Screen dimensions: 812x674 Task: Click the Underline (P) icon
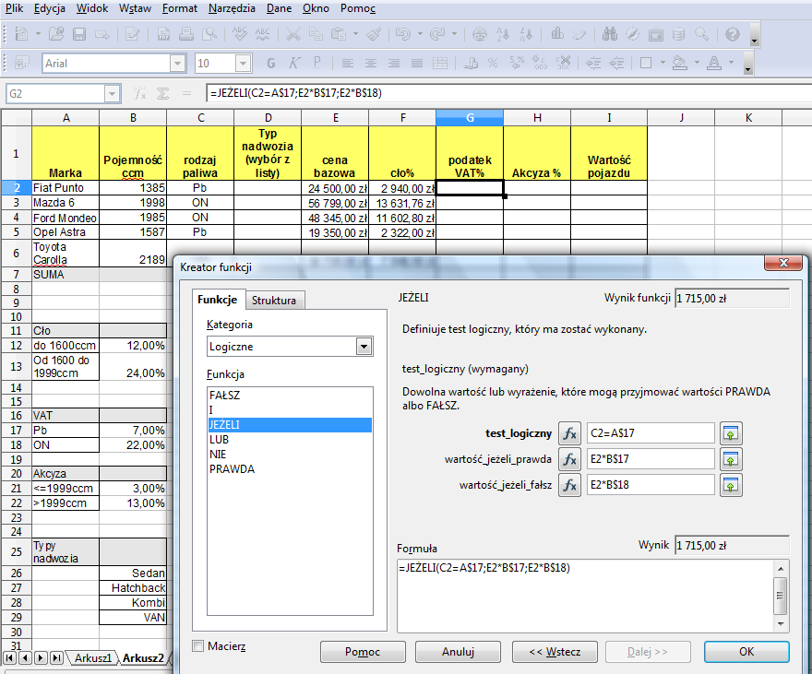[x=316, y=63]
